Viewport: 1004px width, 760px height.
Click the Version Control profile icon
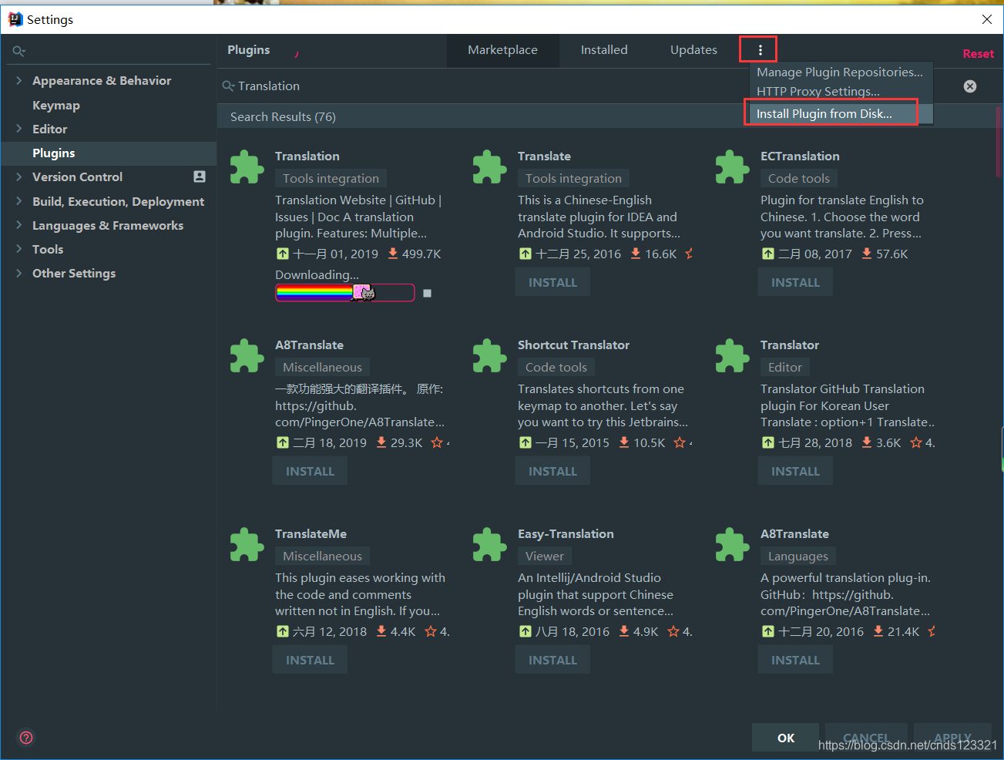200,177
